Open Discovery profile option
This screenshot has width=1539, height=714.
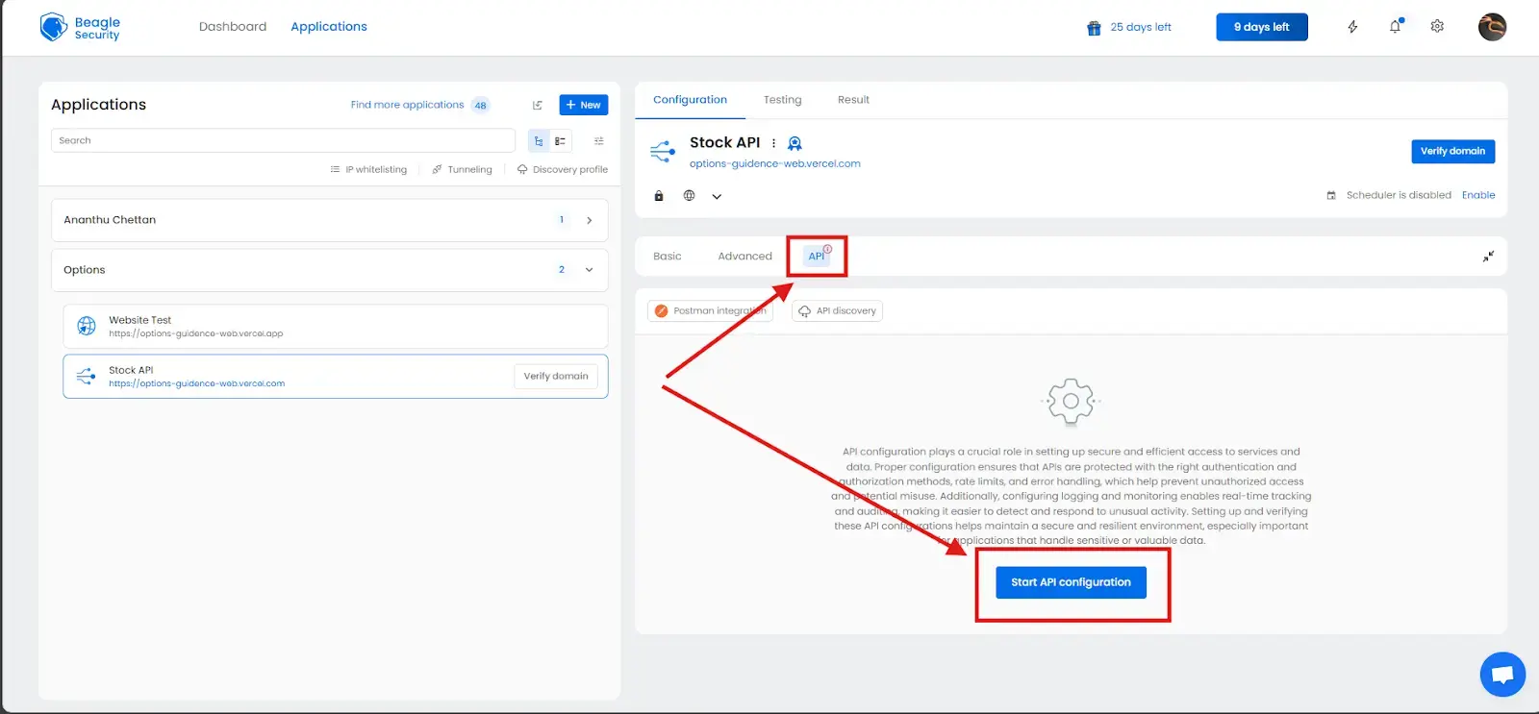click(x=563, y=170)
